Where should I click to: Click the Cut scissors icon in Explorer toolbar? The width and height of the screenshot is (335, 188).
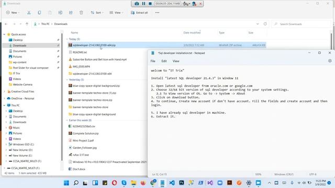[x=29, y=13]
